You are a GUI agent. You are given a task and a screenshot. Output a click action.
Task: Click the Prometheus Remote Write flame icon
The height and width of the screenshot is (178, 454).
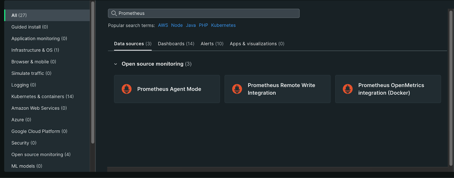pos(237,89)
